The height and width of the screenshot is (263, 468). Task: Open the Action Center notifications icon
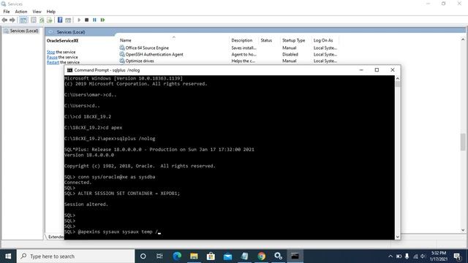click(x=457, y=256)
